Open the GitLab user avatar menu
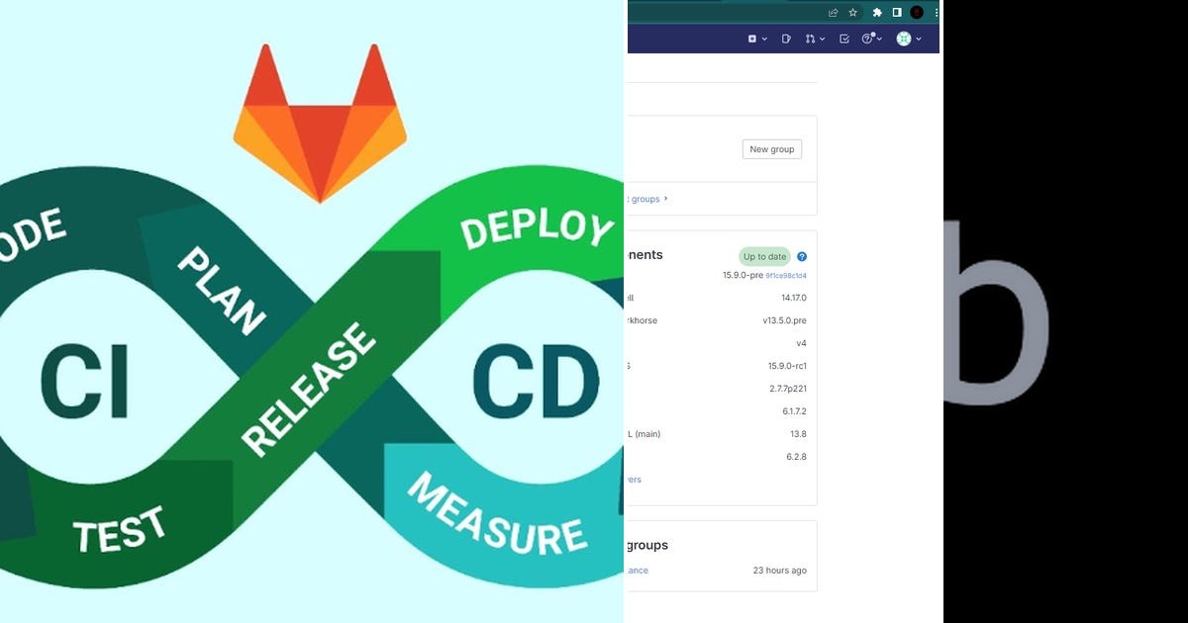The image size is (1188, 623). pos(909,39)
